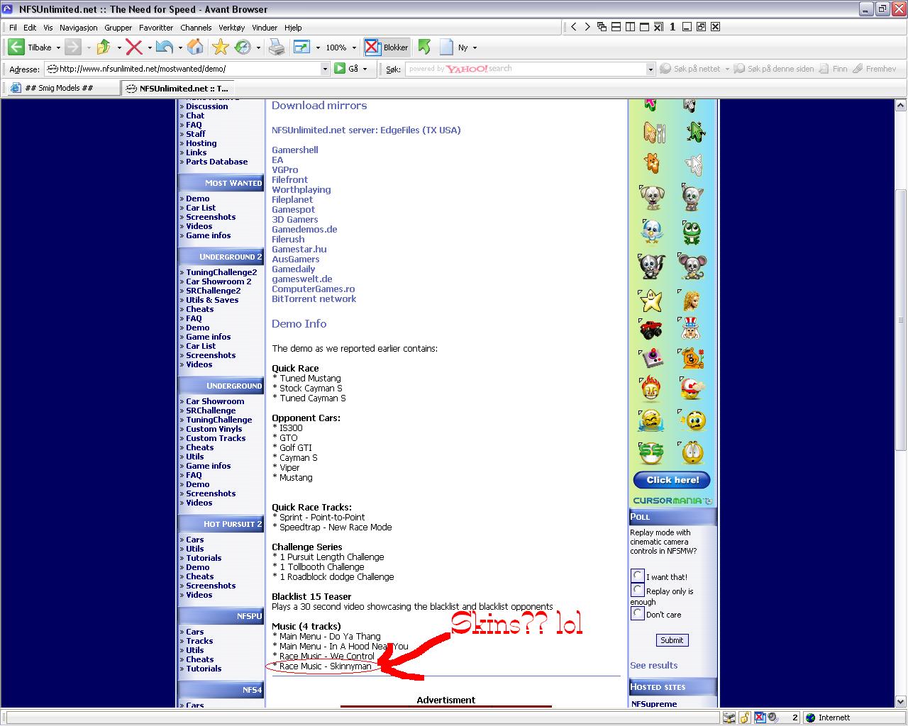The height and width of the screenshot is (726, 908).
Task: Open the History clock icon
Action: coord(243,48)
